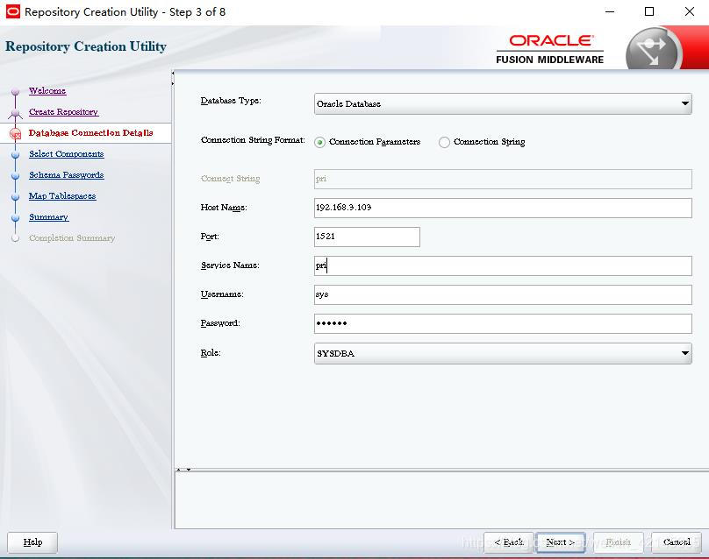Image resolution: width=709 pixels, height=559 pixels.
Task: Toggle the message pane splitter arrows
Action: click(183, 470)
